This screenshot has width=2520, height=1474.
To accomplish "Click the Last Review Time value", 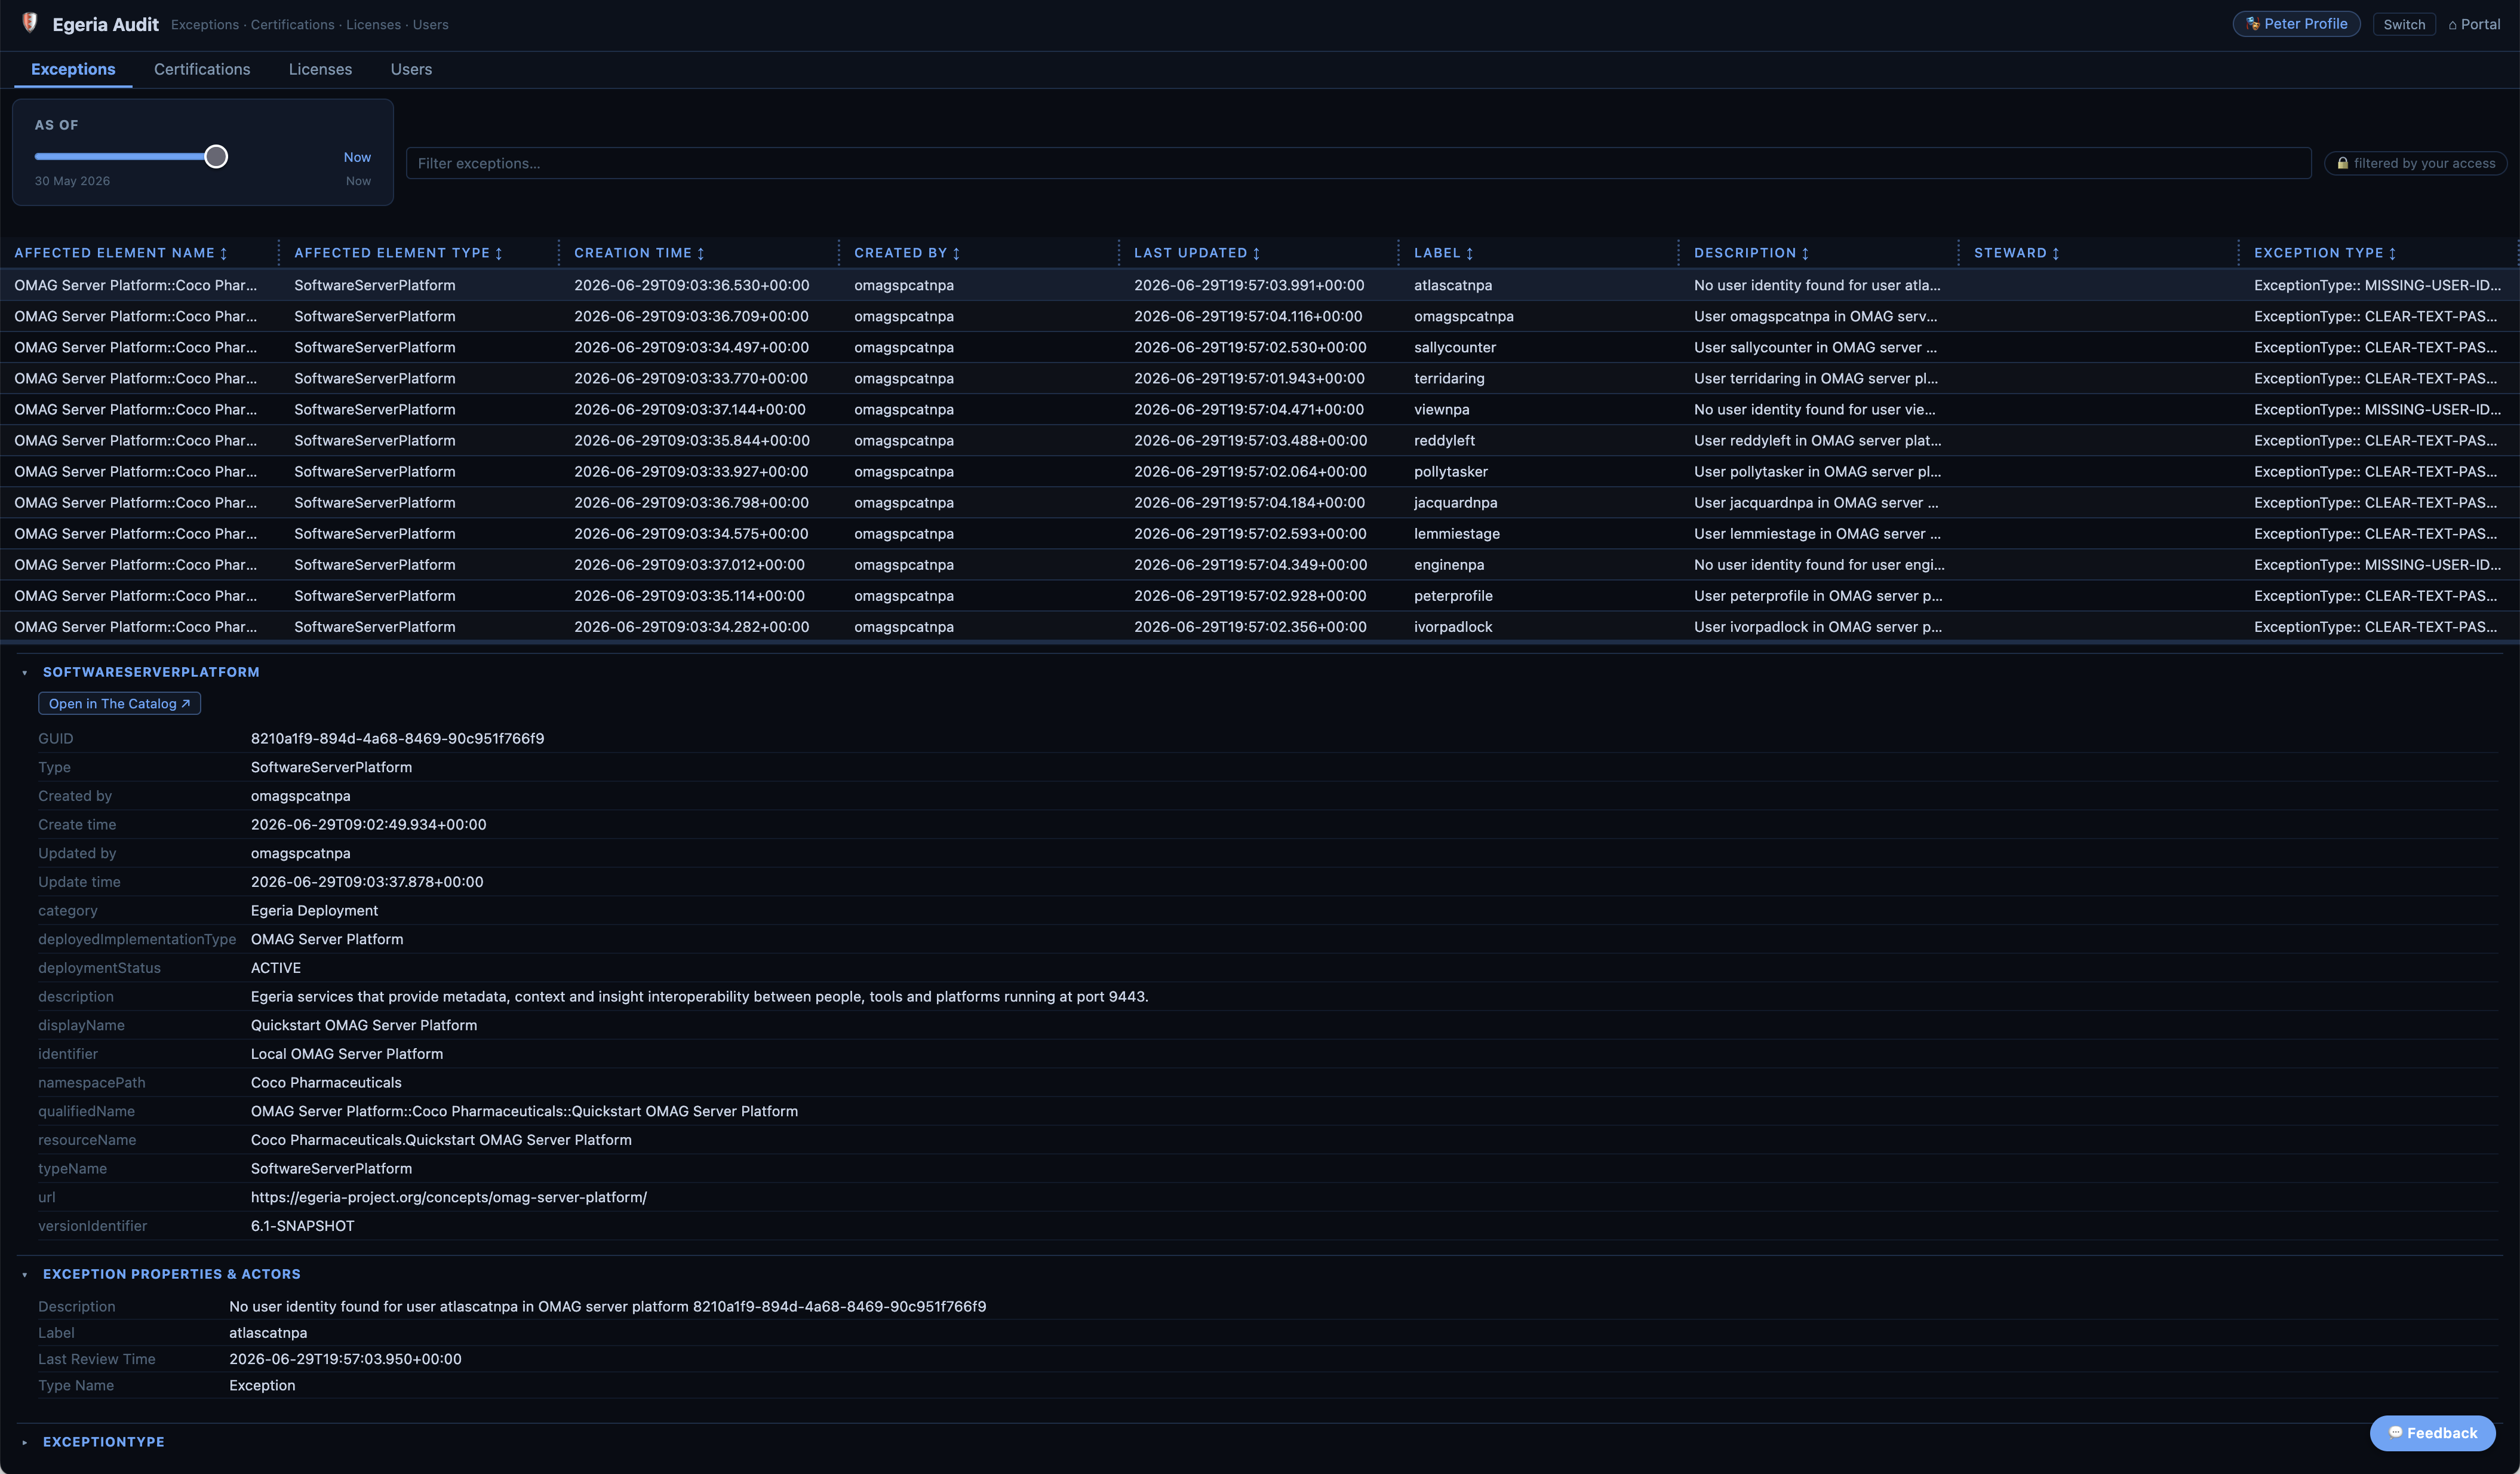I will [345, 1358].
